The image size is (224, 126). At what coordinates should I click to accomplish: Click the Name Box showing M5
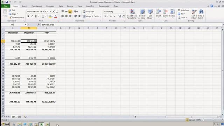pyautogui.click(x=12, y=25)
